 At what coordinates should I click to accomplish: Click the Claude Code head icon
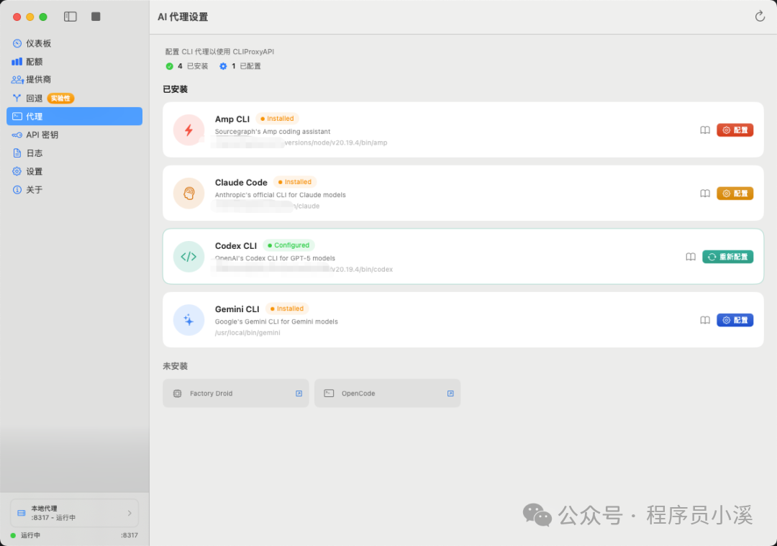tap(188, 194)
